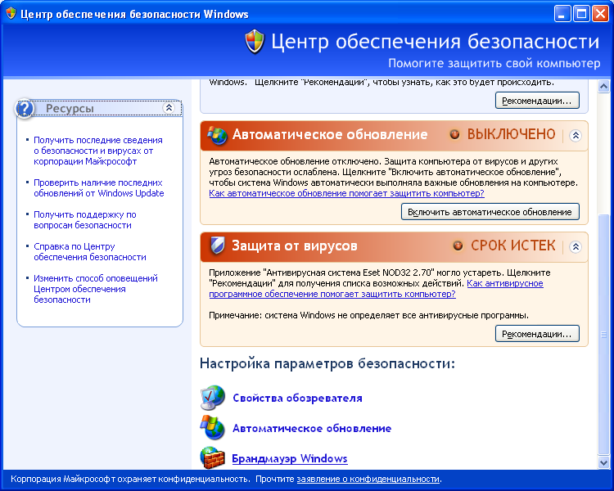The image size is (614, 491).
Task: Click ВЫКЛЮЧЕНО status text
Action: (511, 134)
